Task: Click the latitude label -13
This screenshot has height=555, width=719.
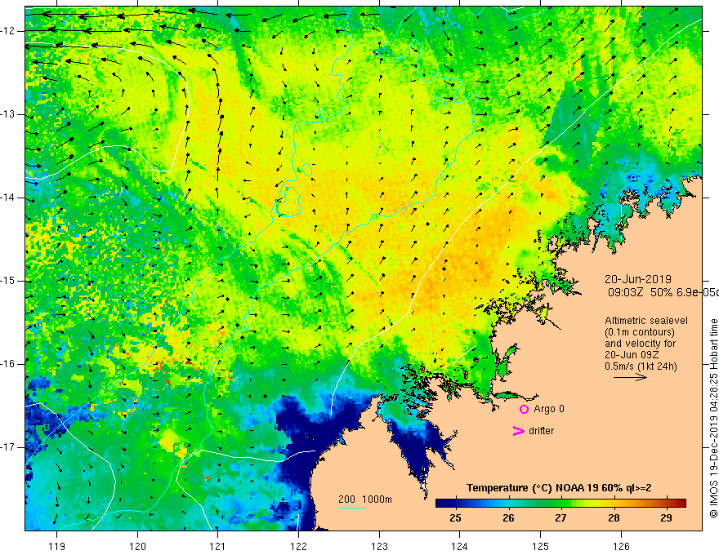Action: tap(9, 114)
